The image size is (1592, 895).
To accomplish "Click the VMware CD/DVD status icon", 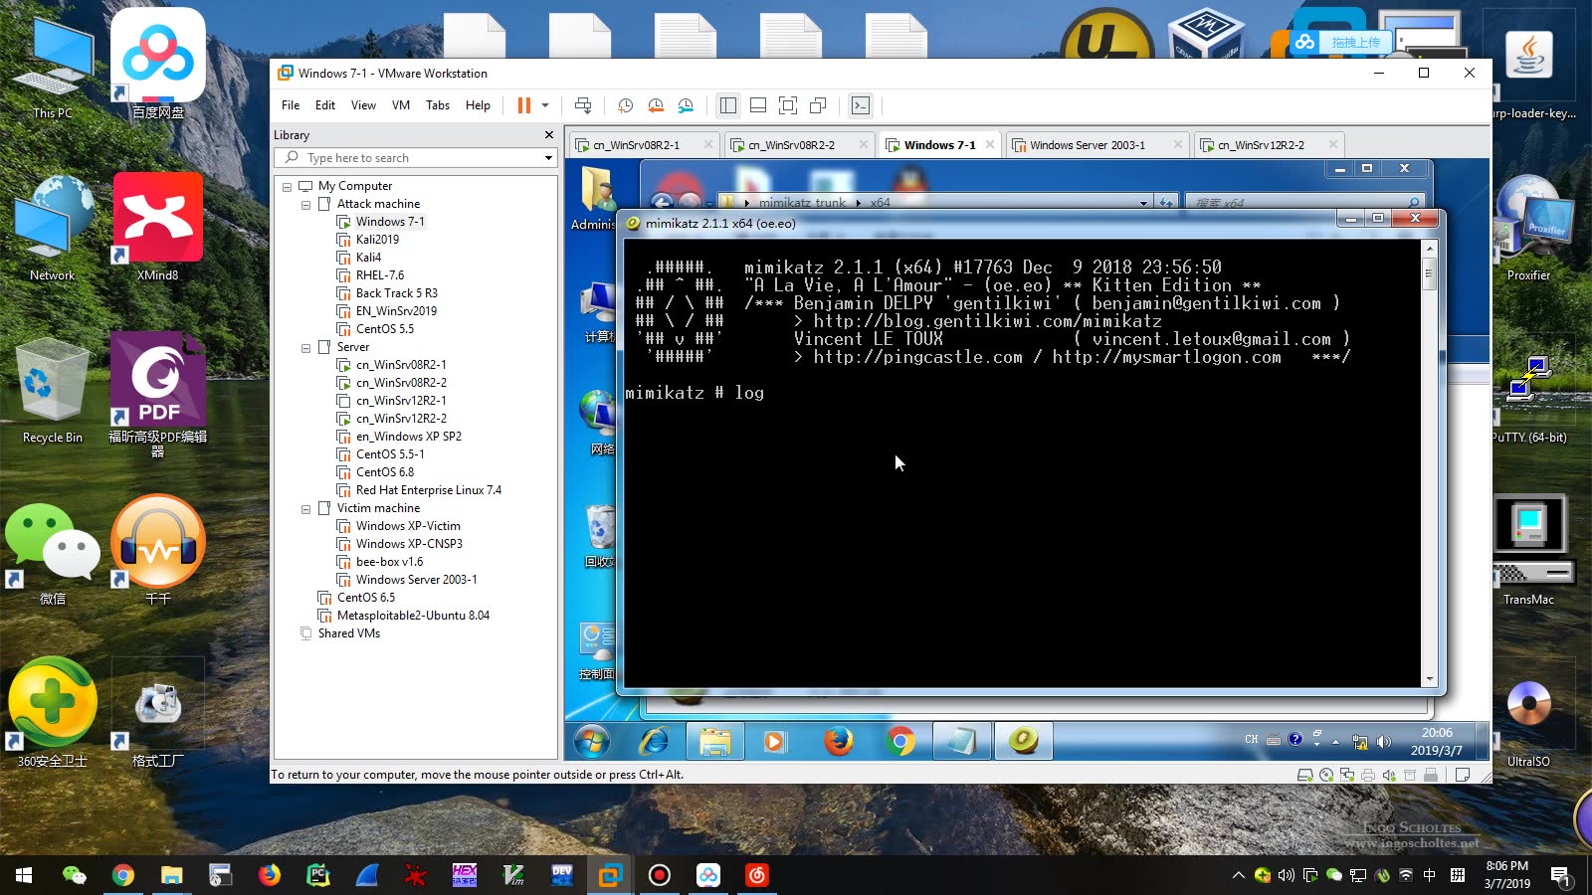I will coord(1326,776).
